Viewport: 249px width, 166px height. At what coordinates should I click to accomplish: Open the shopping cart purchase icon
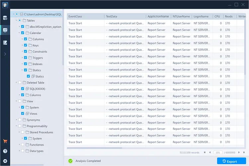pos(5,141)
